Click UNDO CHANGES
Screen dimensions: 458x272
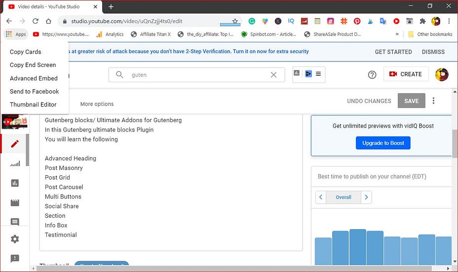369,101
